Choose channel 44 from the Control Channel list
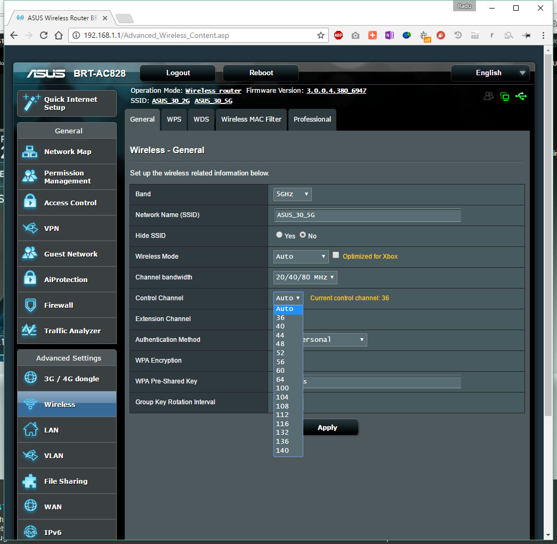The height and width of the screenshot is (544, 557). point(280,335)
